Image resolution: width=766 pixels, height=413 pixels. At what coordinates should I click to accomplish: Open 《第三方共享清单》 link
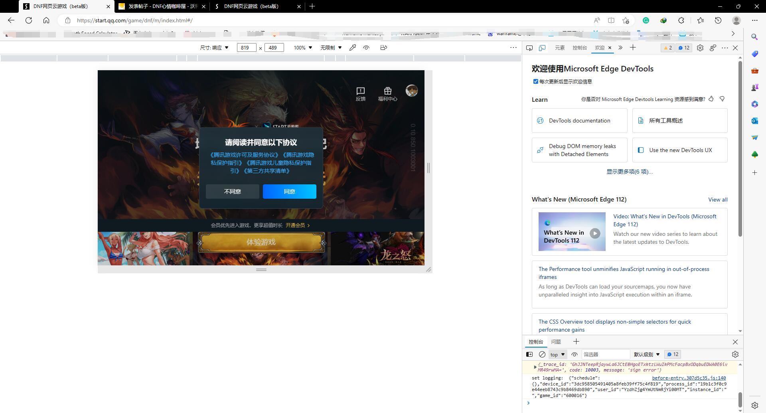(266, 171)
